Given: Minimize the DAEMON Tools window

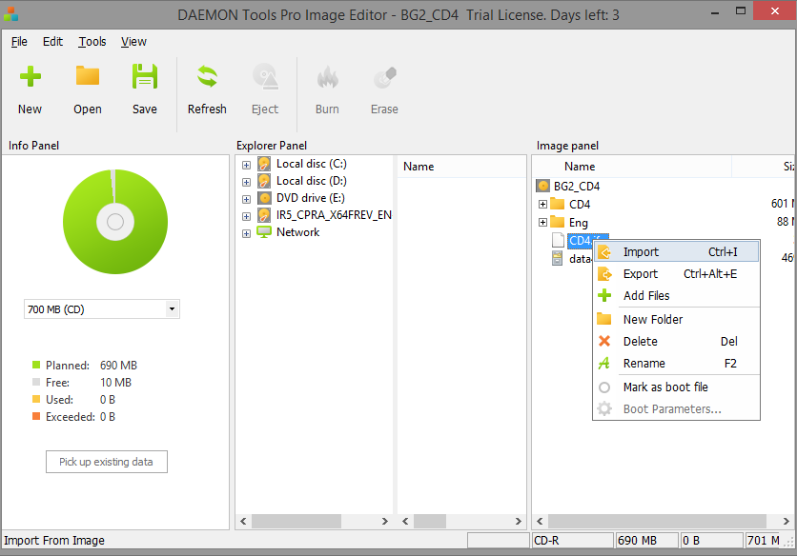Looking at the screenshot, I should pos(715,12).
